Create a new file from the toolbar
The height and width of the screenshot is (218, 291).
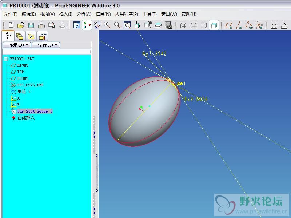[x=11, y=25]
